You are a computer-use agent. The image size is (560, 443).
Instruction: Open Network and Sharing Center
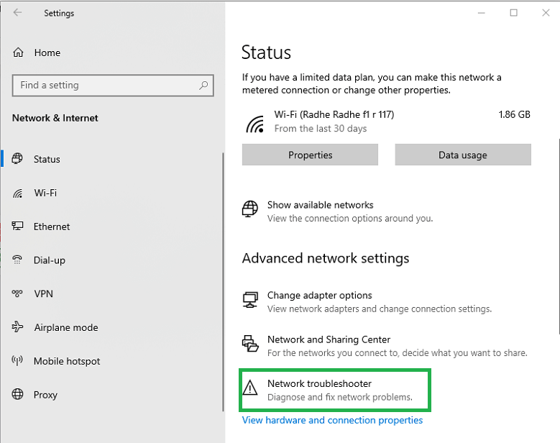[329, 339]
